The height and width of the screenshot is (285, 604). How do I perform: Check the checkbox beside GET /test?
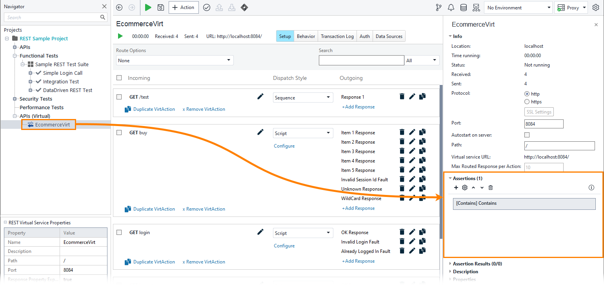(x=119, y=97)
